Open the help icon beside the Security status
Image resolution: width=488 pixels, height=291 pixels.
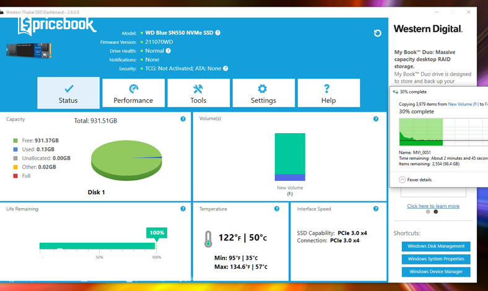(225, 69)
